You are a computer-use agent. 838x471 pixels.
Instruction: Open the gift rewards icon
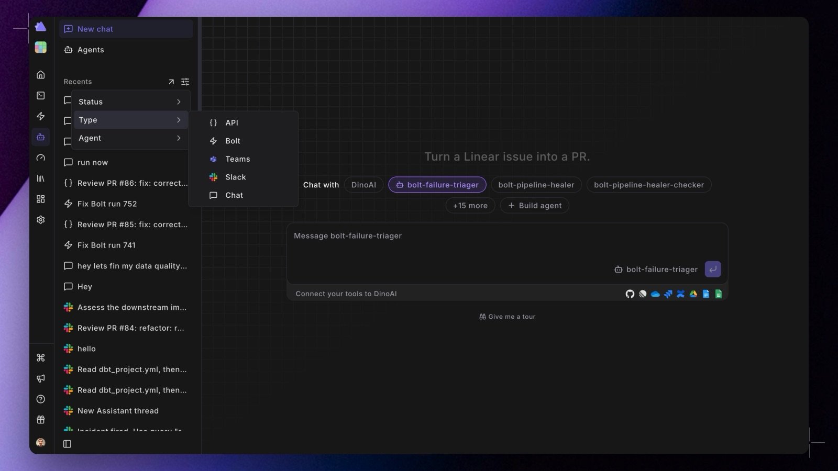(x=40, y=420)
